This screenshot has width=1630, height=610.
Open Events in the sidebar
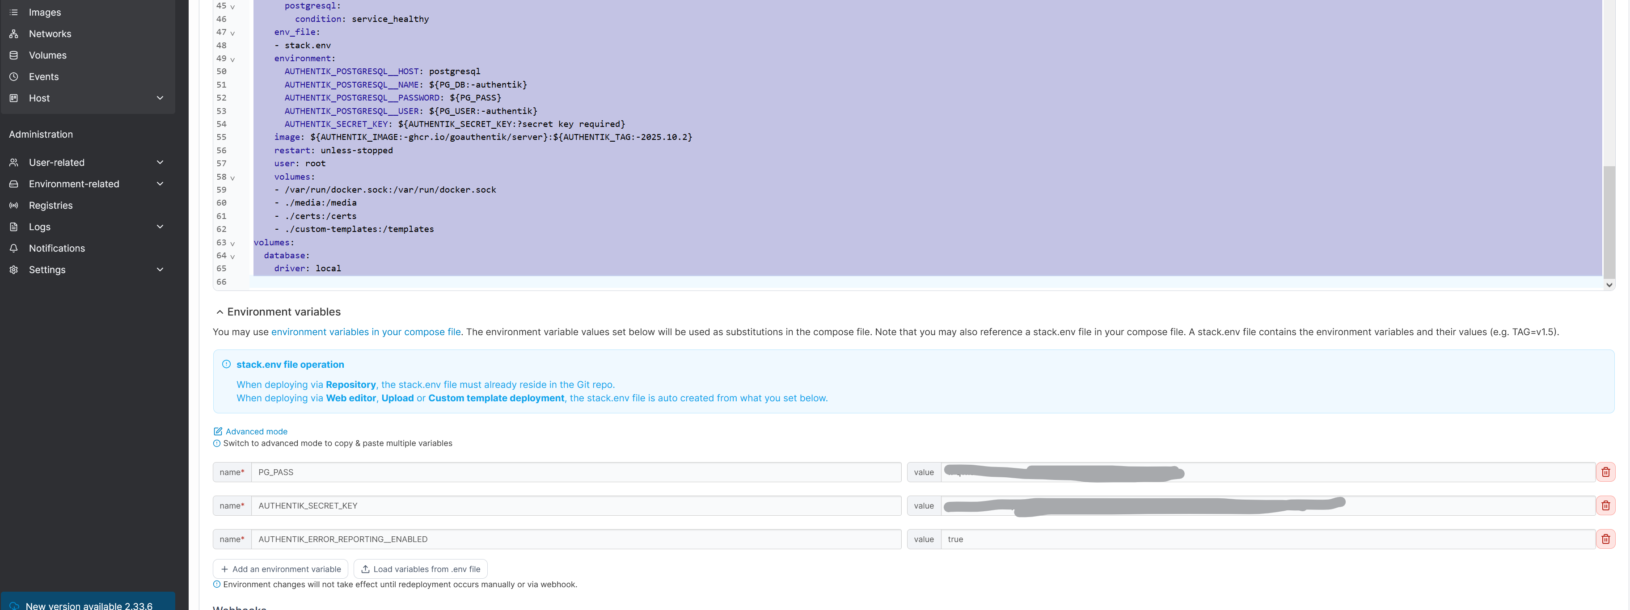coord(44,76)
